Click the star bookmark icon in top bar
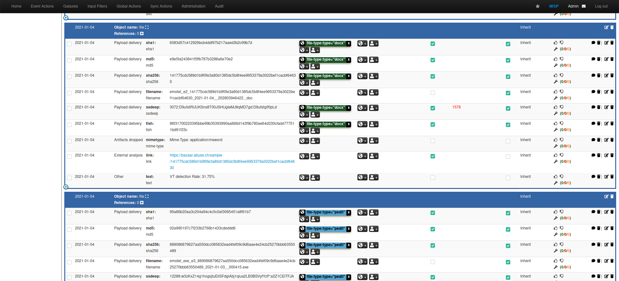 pyautogui.click(x=538, y=6)
